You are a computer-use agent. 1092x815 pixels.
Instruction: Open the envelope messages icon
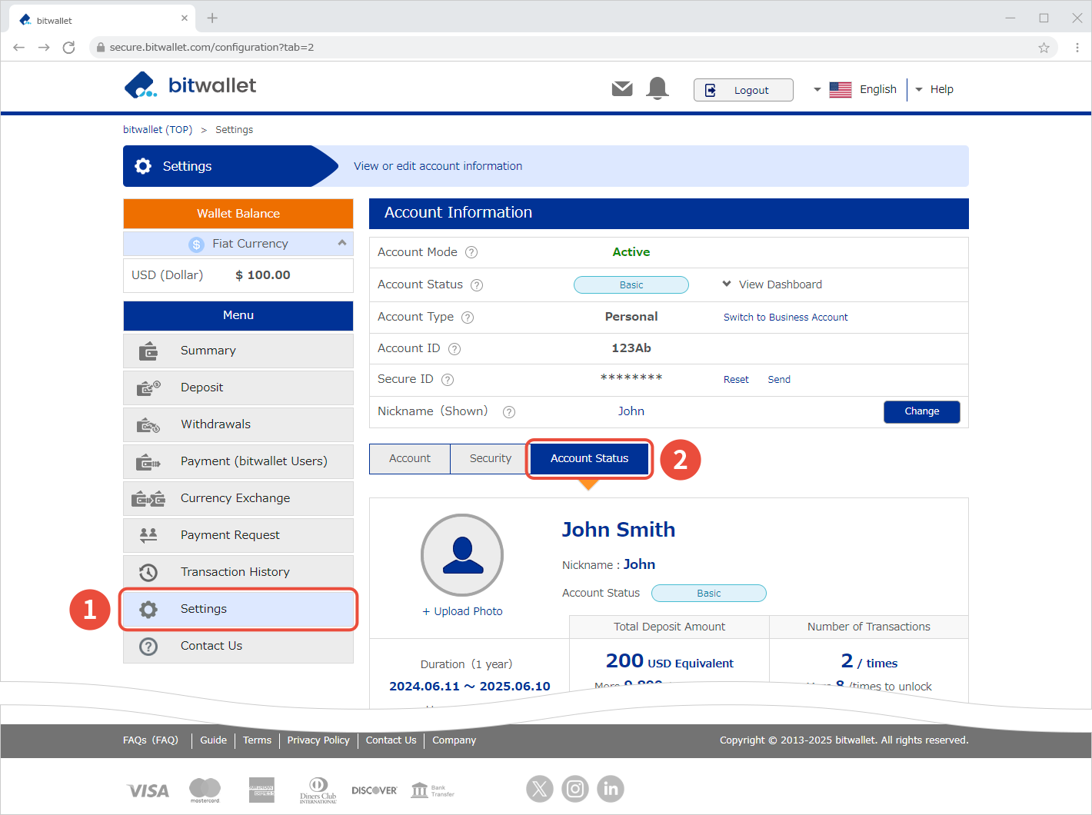[x=622, y=89]
